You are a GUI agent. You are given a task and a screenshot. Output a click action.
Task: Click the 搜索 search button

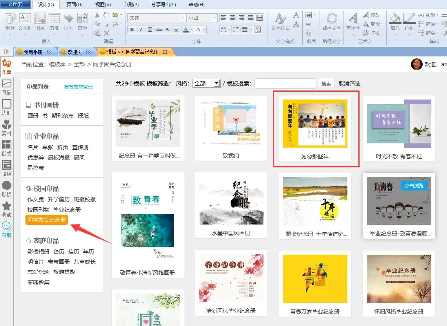click(x=326, y=83)
